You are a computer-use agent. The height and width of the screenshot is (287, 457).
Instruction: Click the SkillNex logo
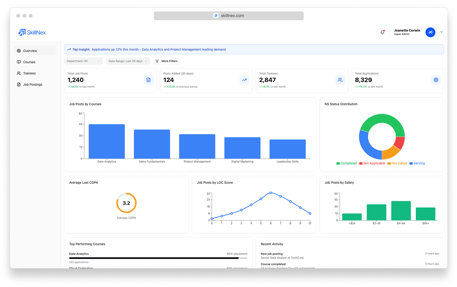(x=32, y=33)
